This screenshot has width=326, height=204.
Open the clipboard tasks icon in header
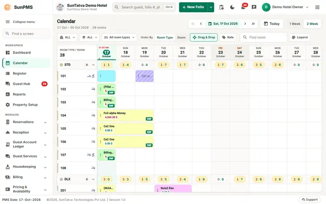tap(221, 7)
